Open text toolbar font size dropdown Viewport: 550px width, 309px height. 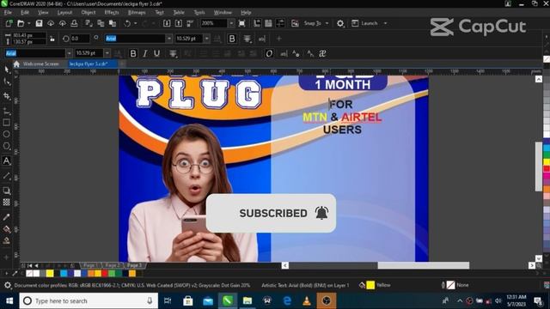[107, 53]
